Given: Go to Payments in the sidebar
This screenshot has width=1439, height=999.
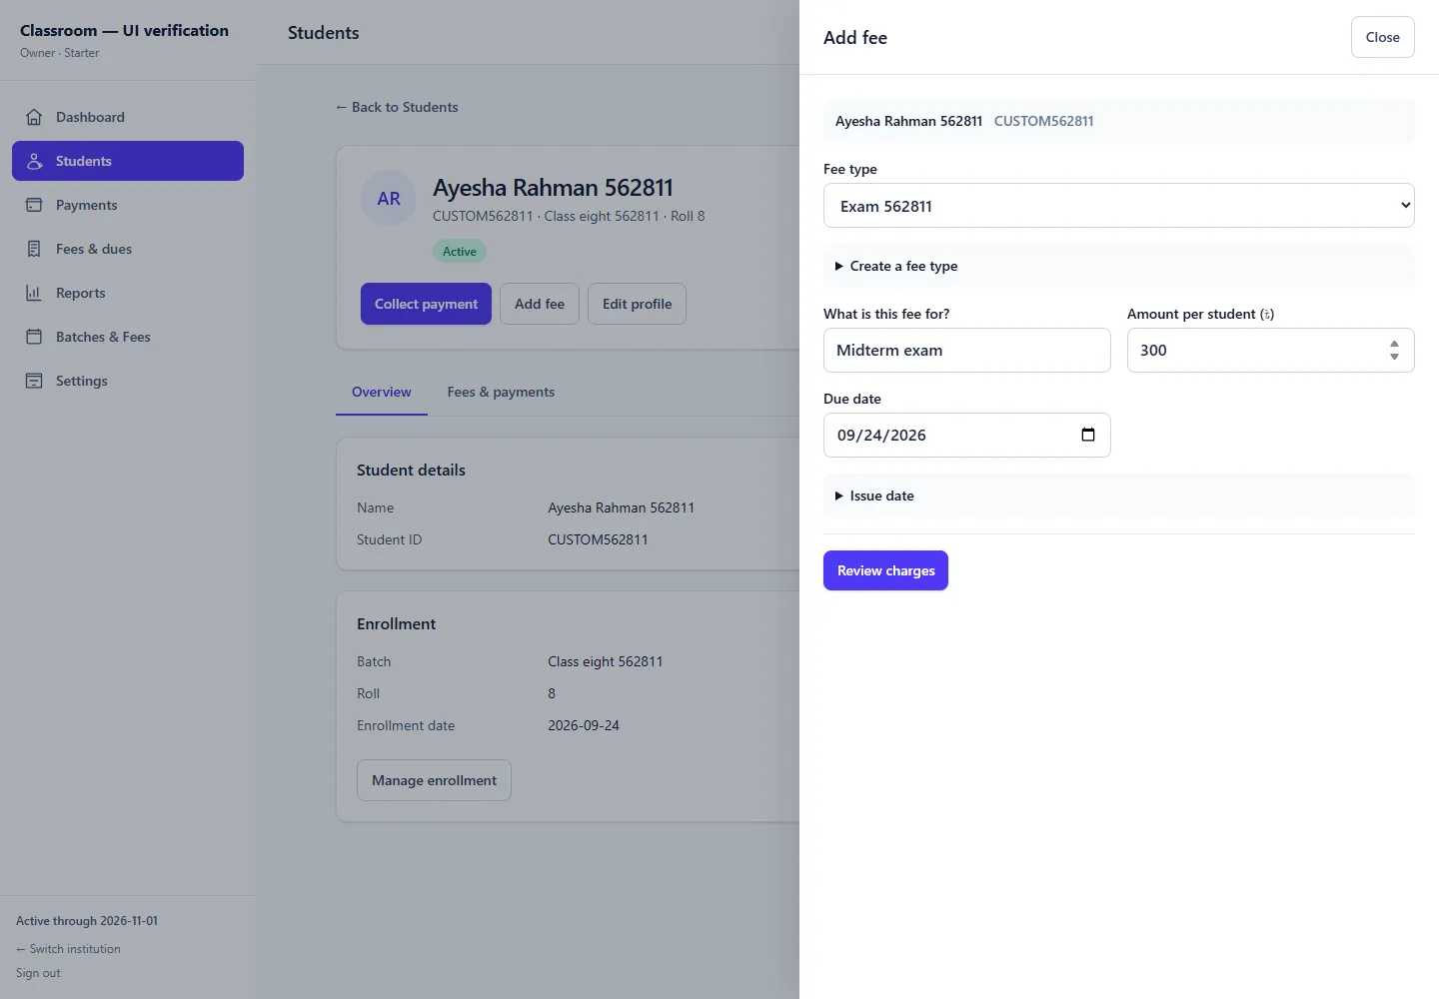Looking at the screenshot, I should [128, 205].
